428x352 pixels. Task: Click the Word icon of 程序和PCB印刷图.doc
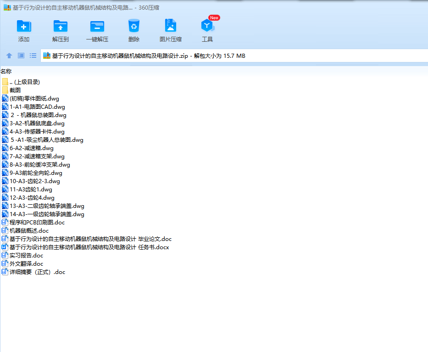5,222
